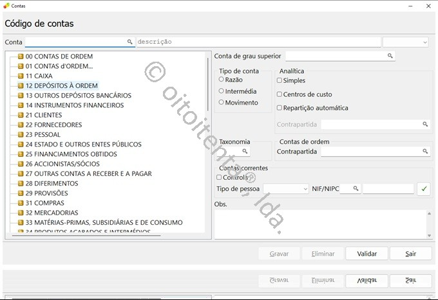Click folder icon of 31 COMPRAS

[21, 203]
